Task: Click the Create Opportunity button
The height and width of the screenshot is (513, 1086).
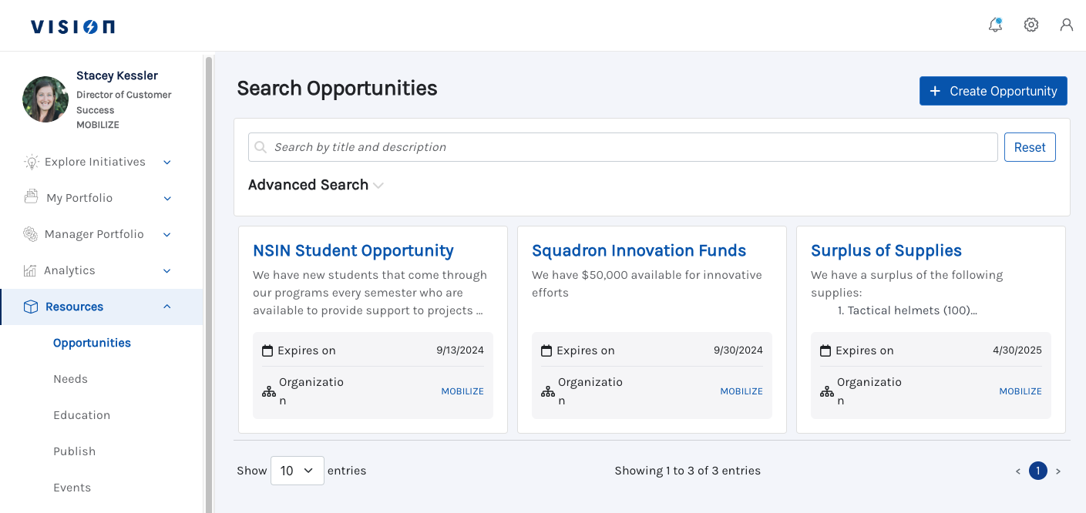Action: click(x=993, y=91)
